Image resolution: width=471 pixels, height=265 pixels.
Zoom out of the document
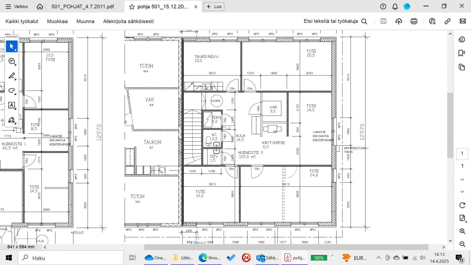[x=462, y=244]
